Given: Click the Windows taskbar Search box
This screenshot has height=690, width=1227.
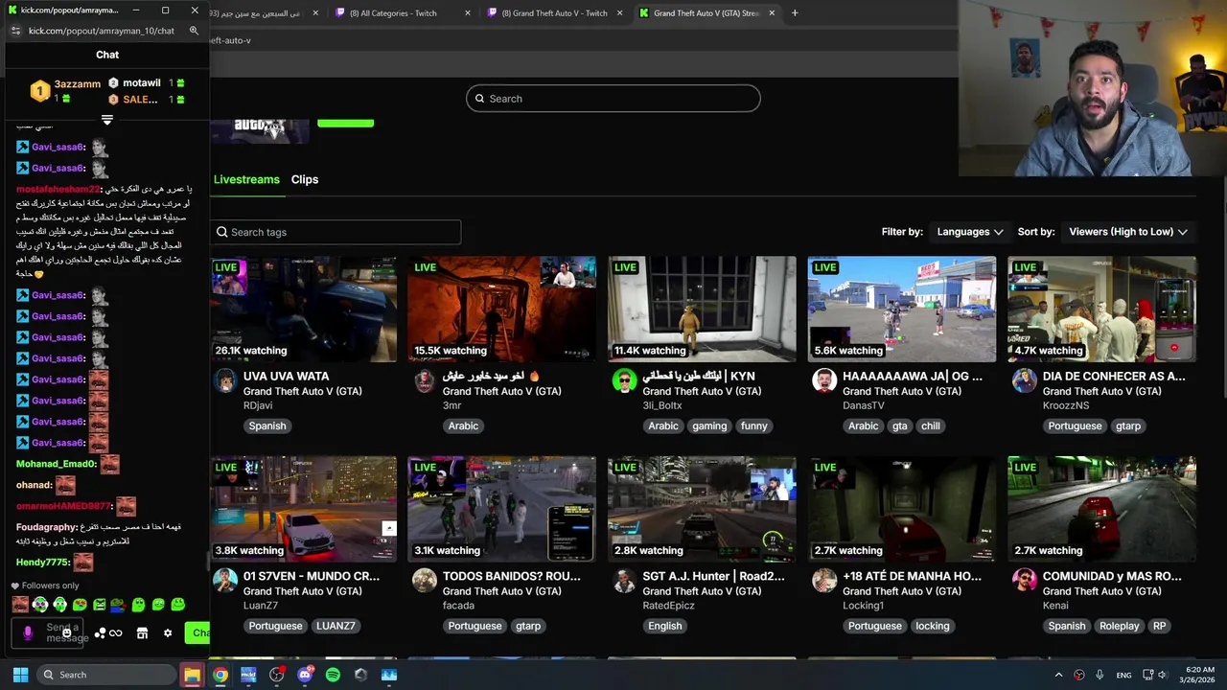Looking at the screenshot, I should (105, 675).
